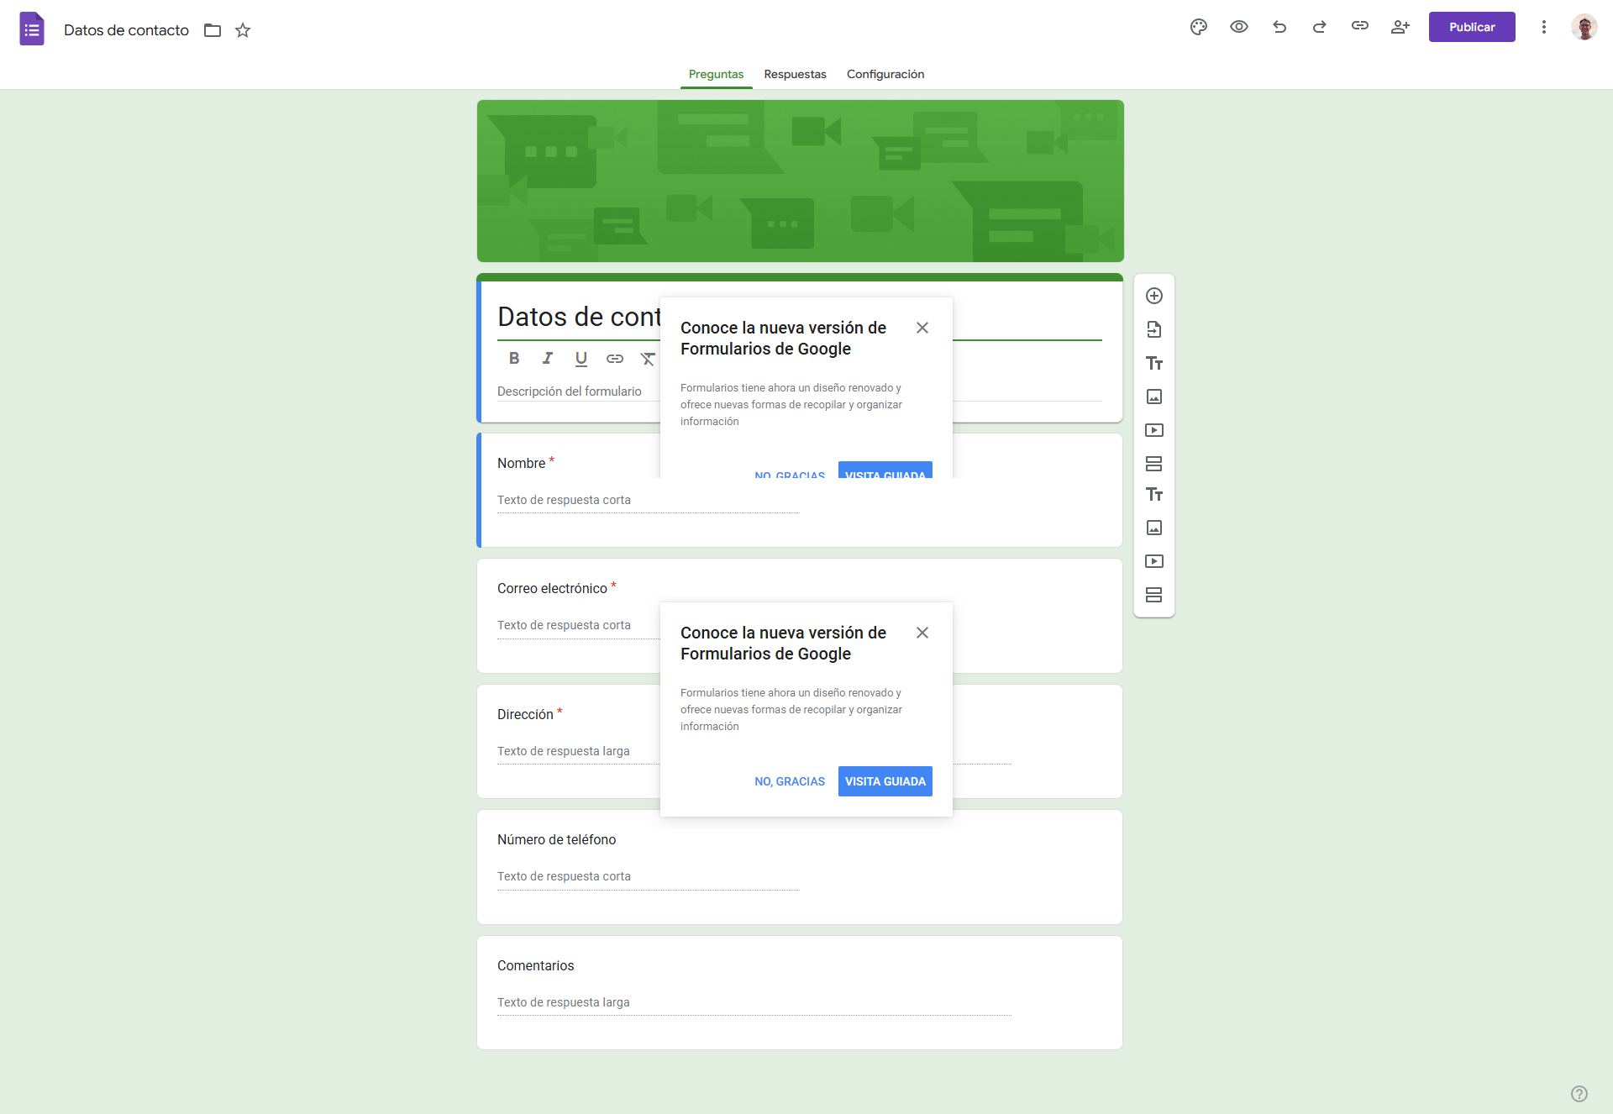
Task: Open the three-dot more options menu
Action: [x=1544, y=27]
